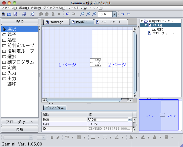Viewport: 183px width, 147px height.
Task: Collapse the PAD図 tree node
Action: coord(146,25)
